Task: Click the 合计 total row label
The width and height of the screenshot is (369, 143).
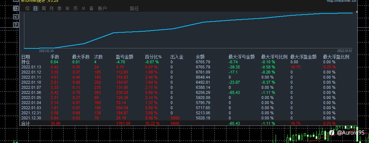Action: pos(26,123)
